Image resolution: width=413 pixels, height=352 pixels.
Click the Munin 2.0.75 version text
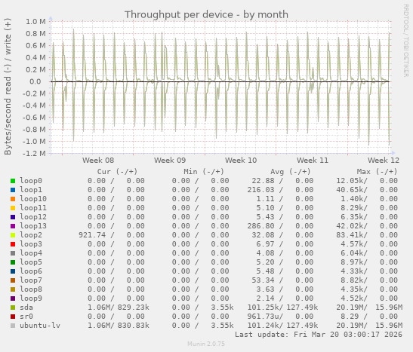206,344
